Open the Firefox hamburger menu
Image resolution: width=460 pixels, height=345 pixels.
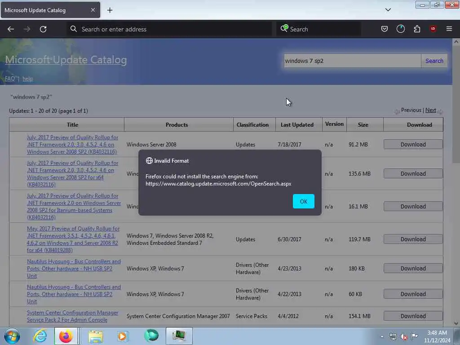[x=449, y=29]
